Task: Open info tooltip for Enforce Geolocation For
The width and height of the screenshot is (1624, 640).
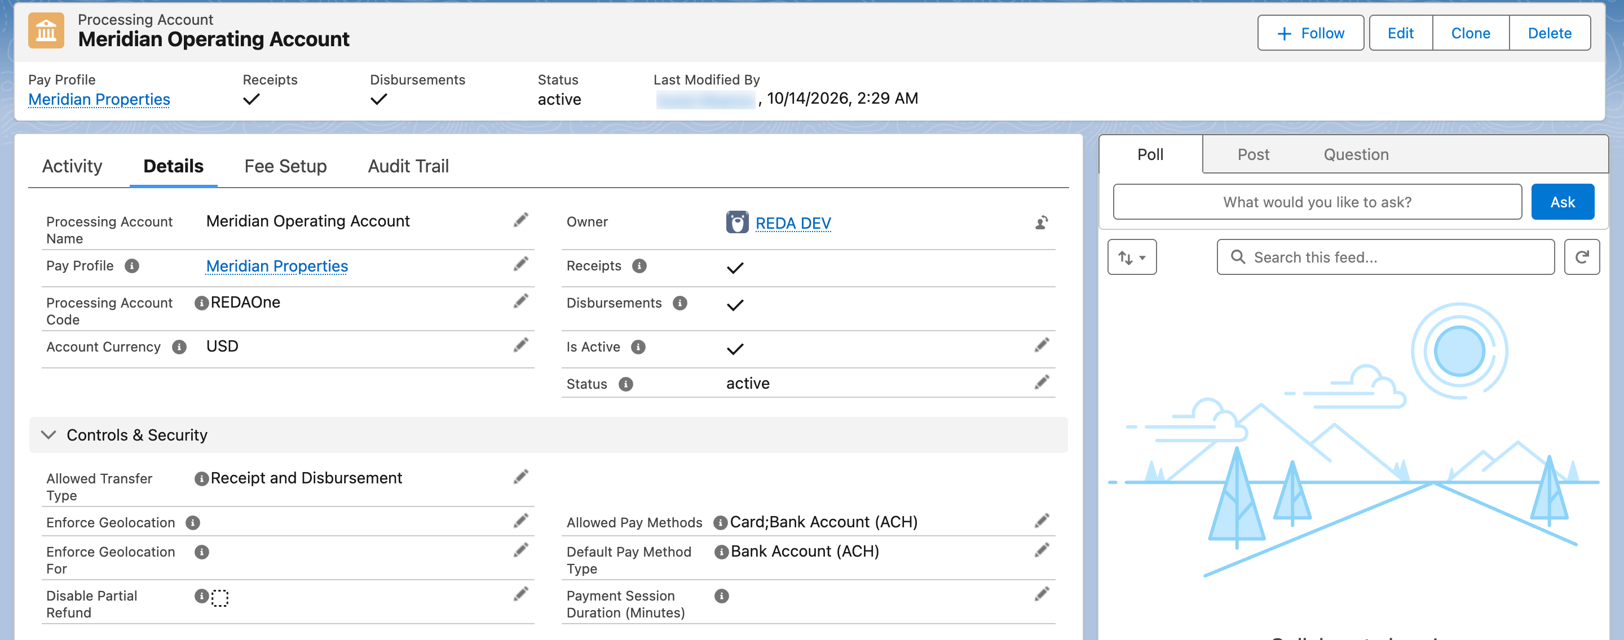Action: [x=202, y=553]
